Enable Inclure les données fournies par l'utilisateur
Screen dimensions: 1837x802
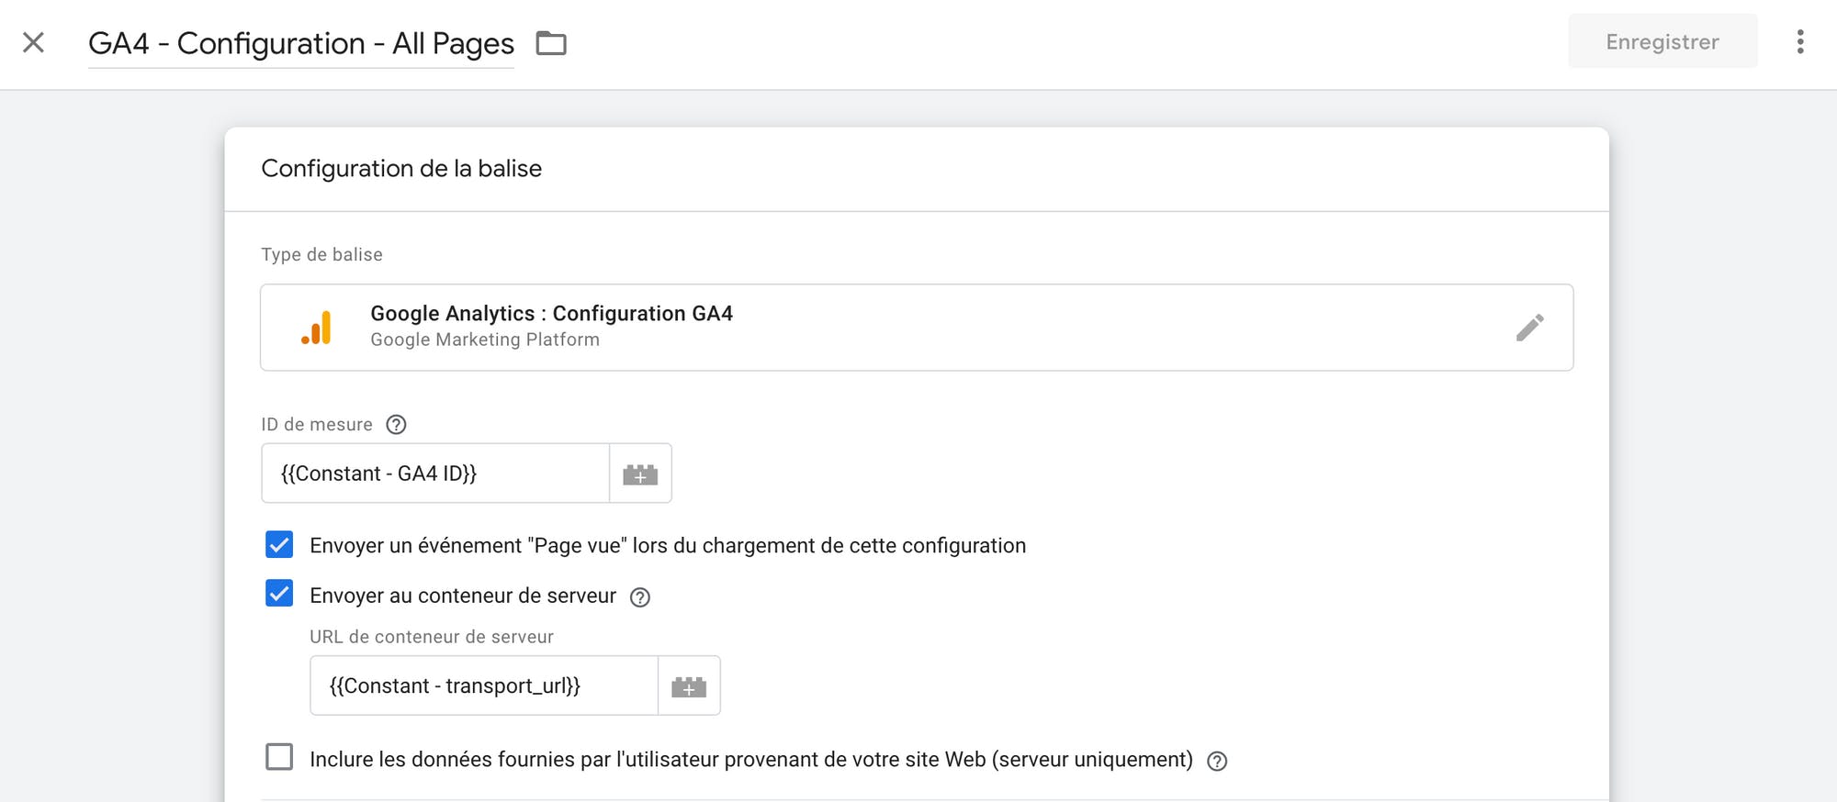click(279, 757)
